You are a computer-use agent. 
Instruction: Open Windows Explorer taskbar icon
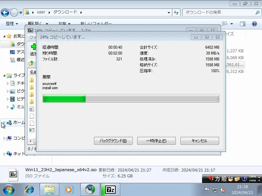[49, 190]
